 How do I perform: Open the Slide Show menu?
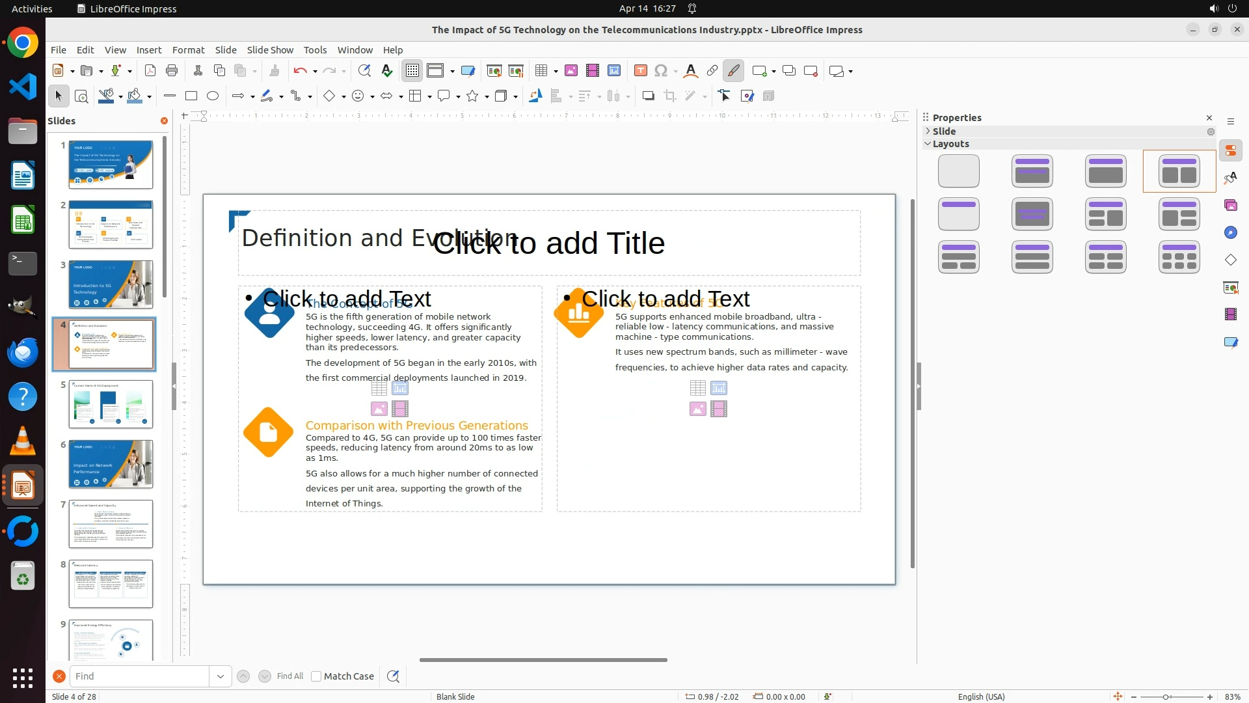[270, 50]
